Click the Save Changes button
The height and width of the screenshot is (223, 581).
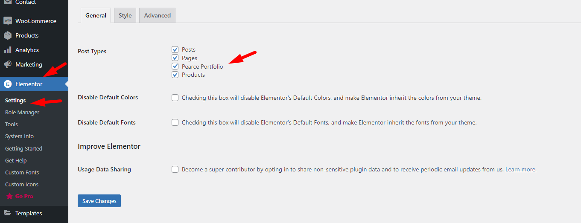(99, 201)
